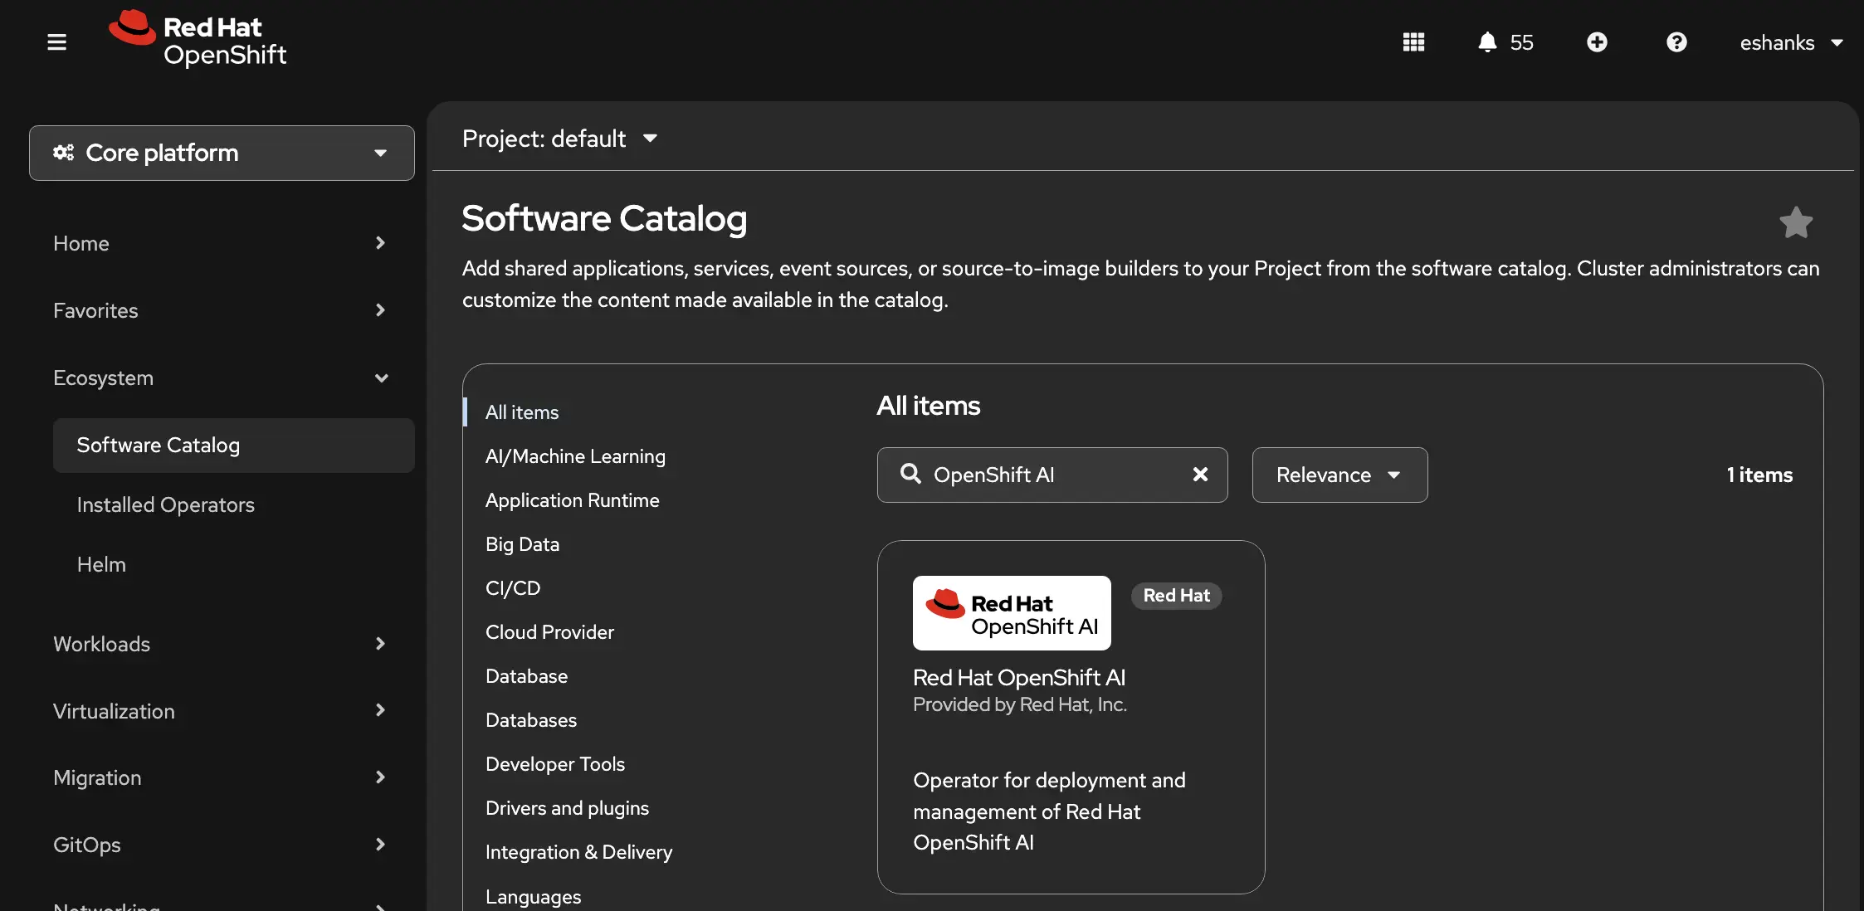1864x911 pixels.
Task: Click 'Provided by Red Hat, Inc.' text
Action: [x=1020, y=704]
